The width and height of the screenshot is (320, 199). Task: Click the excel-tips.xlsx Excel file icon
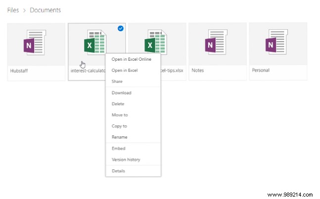pyautogui.click(x=155, y=42)
